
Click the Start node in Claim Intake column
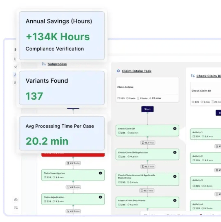point(147,109)
